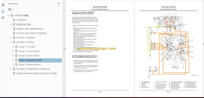The image size is (204, 98).
Task: Click the SECTION AND GROUP CONTENTS bookmark icon
Action: click(x=14, y=33)
